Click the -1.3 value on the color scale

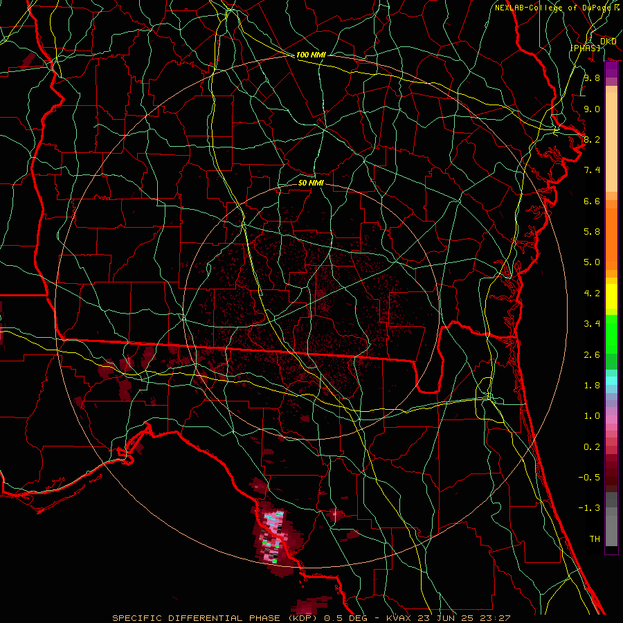[589, 508]
